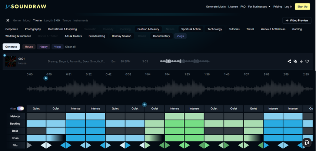Click the gray fill arrow at 0:00
Screen dimensions: 316x151
tap(29, 145)
